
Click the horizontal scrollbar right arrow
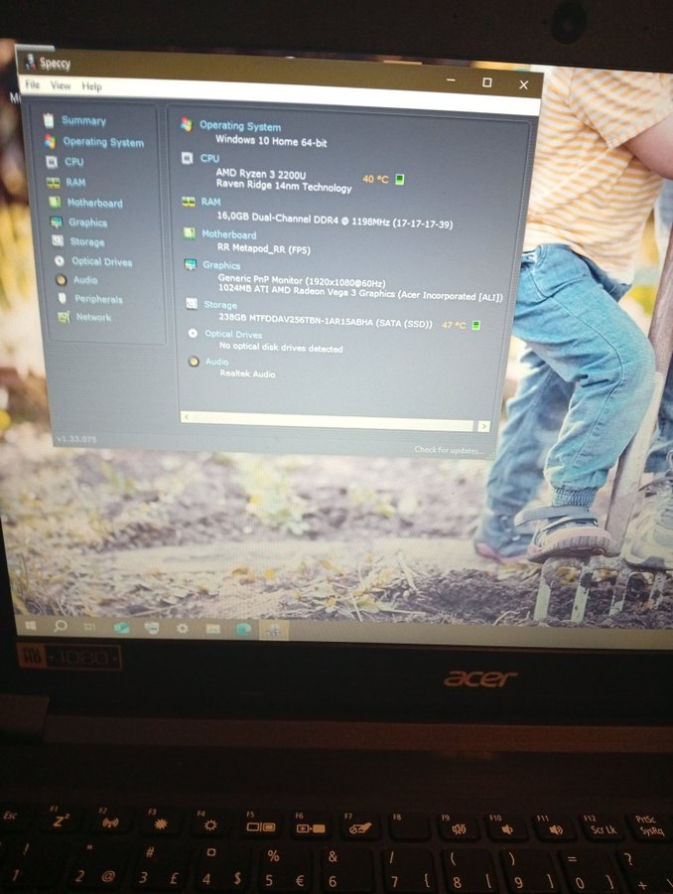pos(483,426)
